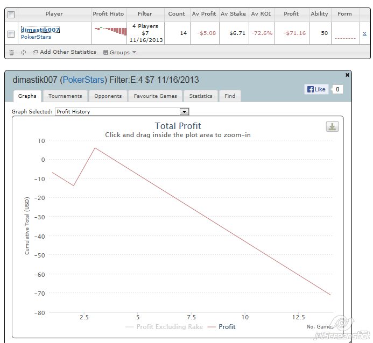Sort by Av Stake column header

coord(234,14)
